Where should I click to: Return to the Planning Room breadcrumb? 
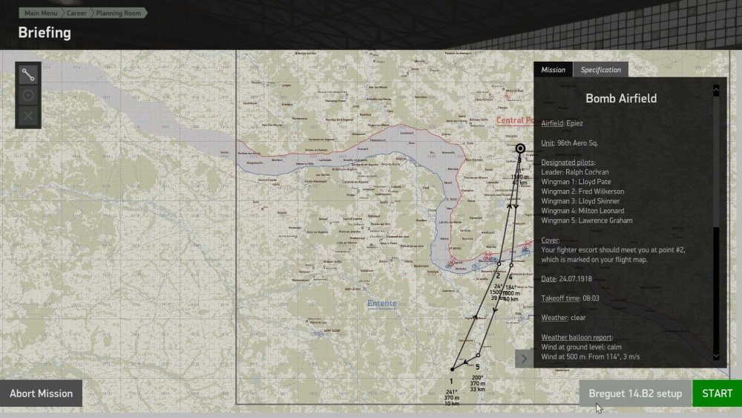[x=118, y=13]
